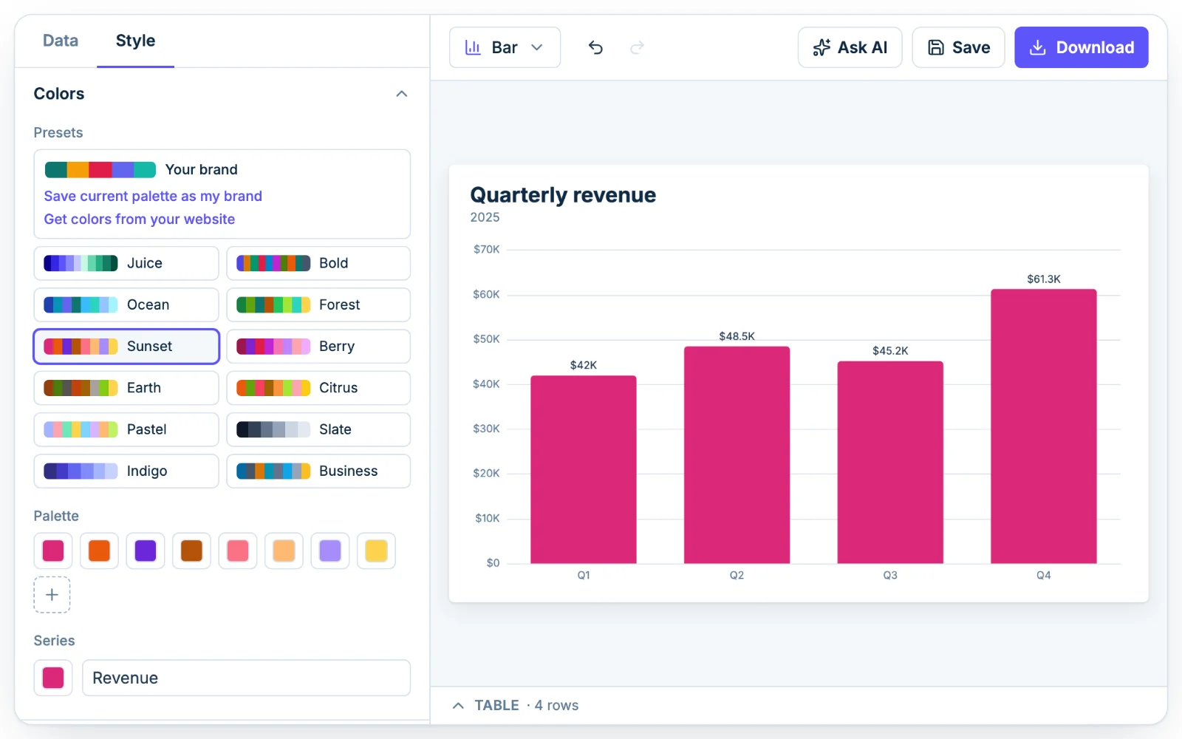1182x739 pixels.
Task: Click the redo arrow icon
Action: 637,48
